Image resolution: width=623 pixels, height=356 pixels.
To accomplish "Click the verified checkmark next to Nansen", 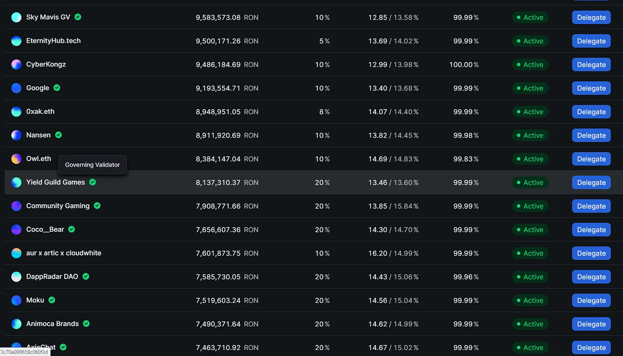I will (59, 135).
